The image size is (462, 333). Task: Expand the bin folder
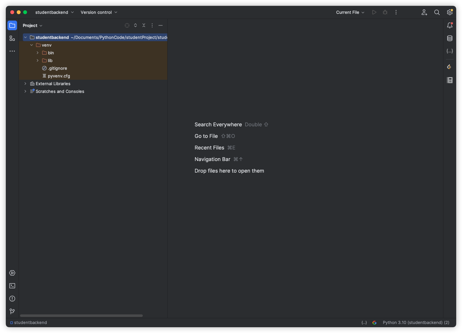38,53
